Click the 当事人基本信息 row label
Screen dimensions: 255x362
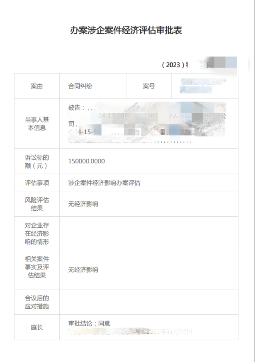[37, 124]
